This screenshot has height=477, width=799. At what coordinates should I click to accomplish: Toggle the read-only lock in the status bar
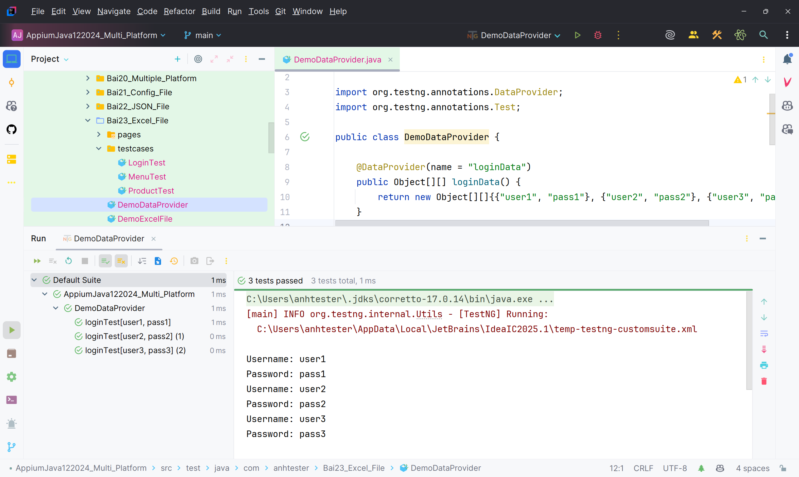[x=783, y=468]
